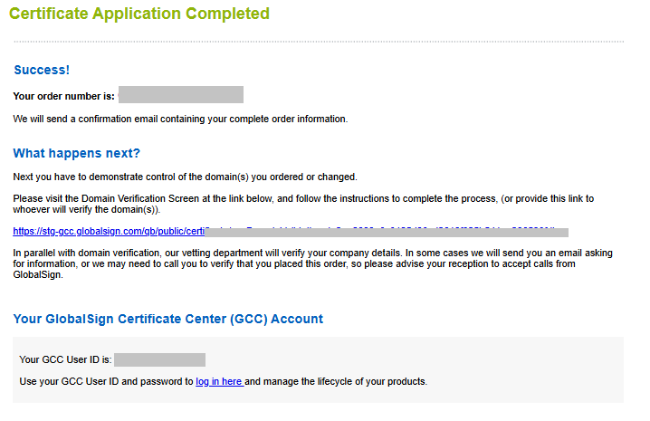650x421 pixels.
Task: Click the "Please visit the Domain Verification Screen" paragraph
Action: [x=226, y=197]
